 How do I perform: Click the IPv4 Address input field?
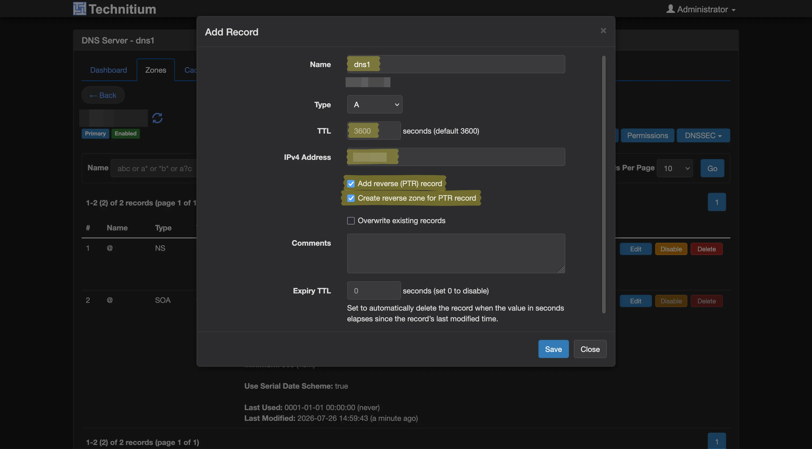[x=456, y=157]
